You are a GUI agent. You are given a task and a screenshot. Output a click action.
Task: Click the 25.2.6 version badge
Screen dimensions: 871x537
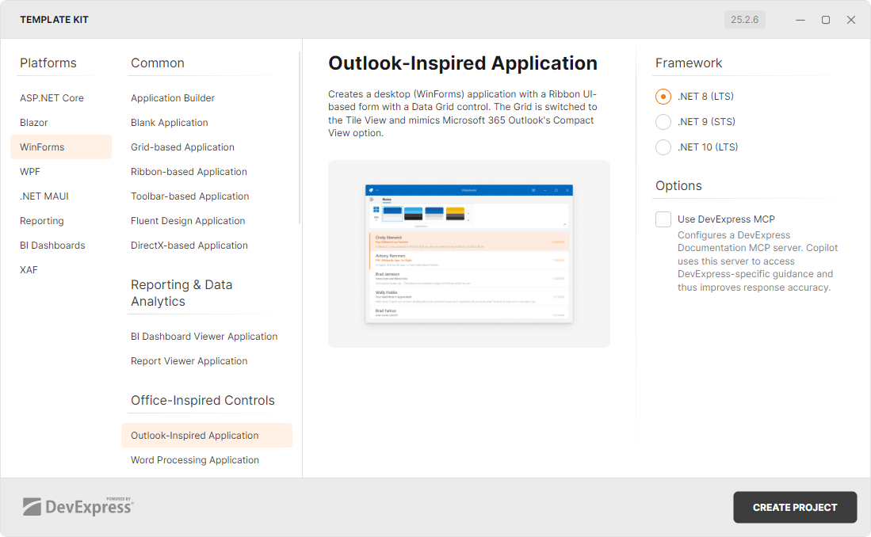click(744, 20)
